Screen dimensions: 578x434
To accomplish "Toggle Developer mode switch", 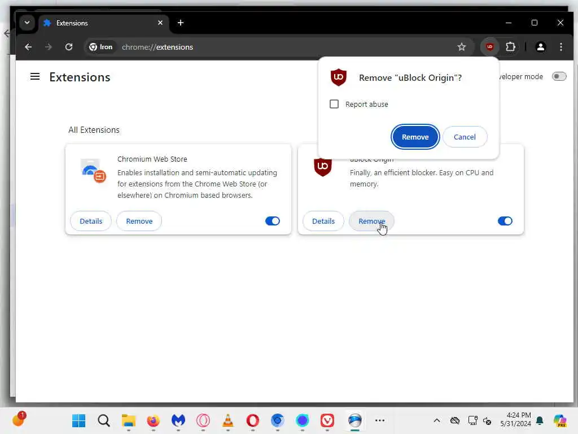I will click(559, 76).
